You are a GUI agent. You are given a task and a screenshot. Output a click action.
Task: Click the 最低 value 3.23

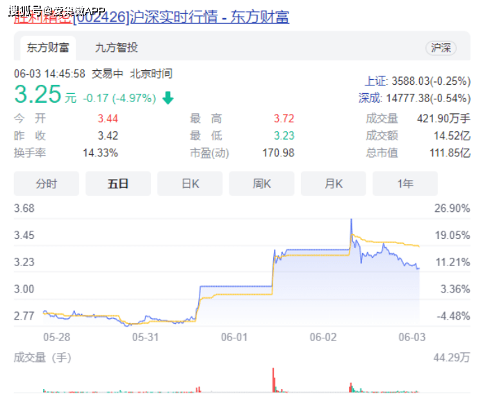click(x=284, y=135)
